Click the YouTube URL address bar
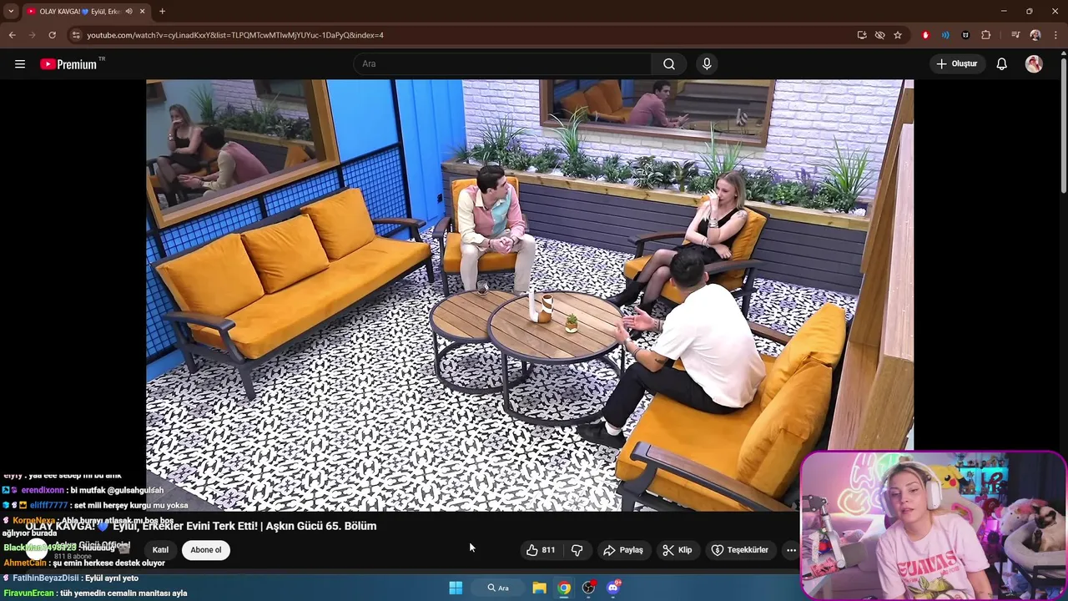The image size is (1068, 601). [x=467, y=35]
